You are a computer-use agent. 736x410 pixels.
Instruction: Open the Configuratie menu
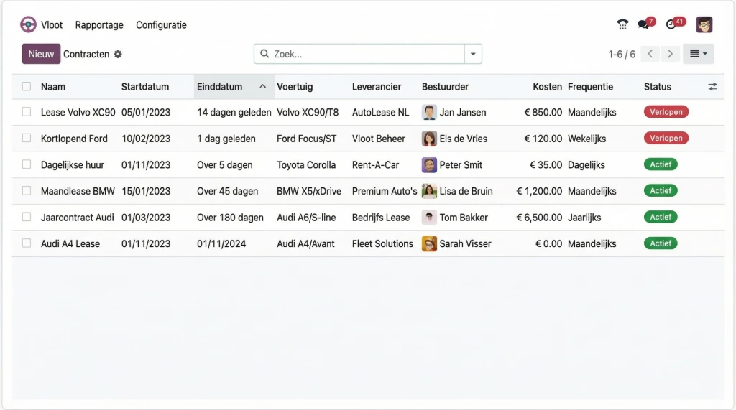point(161,24)
